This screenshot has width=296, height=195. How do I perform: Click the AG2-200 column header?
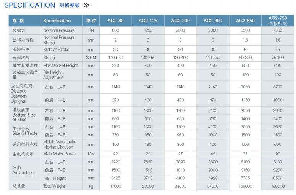tap(180, 21)
